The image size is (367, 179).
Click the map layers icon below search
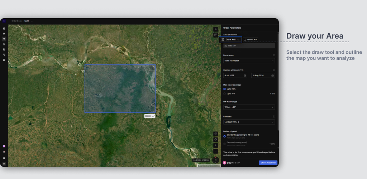215,35
